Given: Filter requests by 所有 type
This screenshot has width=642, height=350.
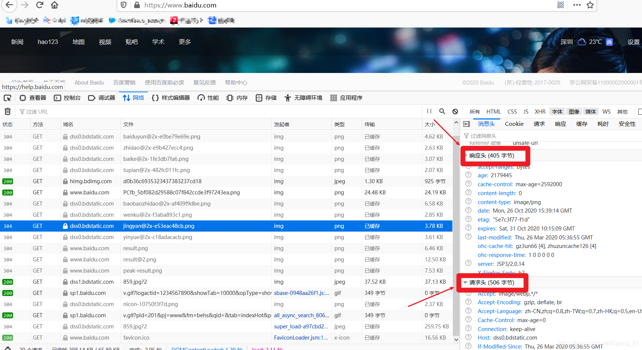Looking at the screenshot, I should tap(474, 112).
